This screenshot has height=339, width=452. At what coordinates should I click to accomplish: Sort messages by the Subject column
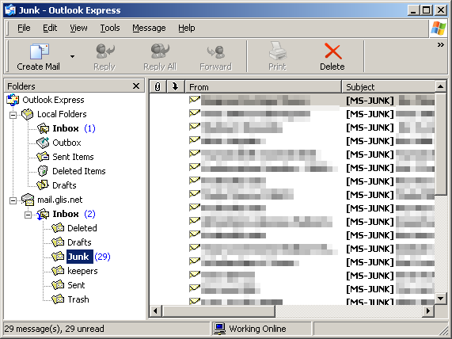[388, 86]
